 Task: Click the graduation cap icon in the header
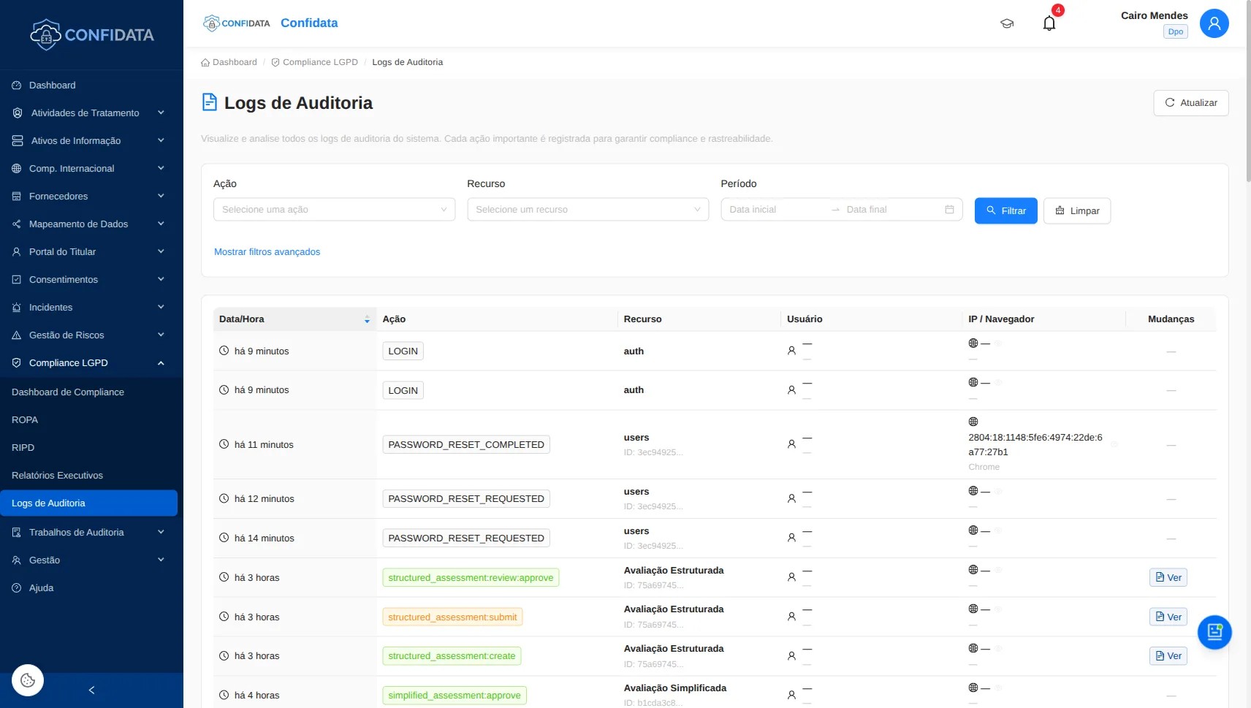coord(1007,23)
